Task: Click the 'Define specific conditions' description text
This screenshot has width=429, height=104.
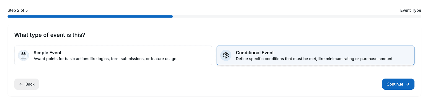Action: 315,59
